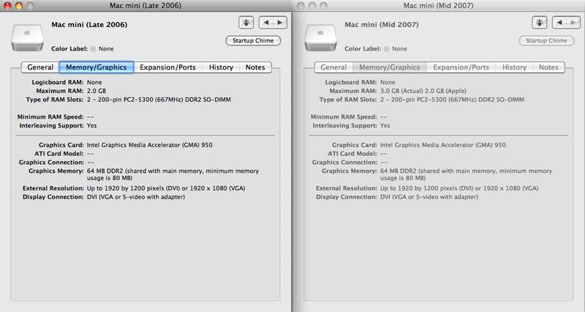The image size is (585, 312).
Task: Play Startup Chime in Mid 2007 window
Action: pyautogui.click(x=546, y=40)
